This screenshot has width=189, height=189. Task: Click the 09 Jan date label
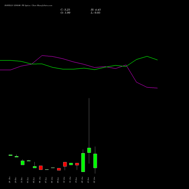[x=58, y=180]
